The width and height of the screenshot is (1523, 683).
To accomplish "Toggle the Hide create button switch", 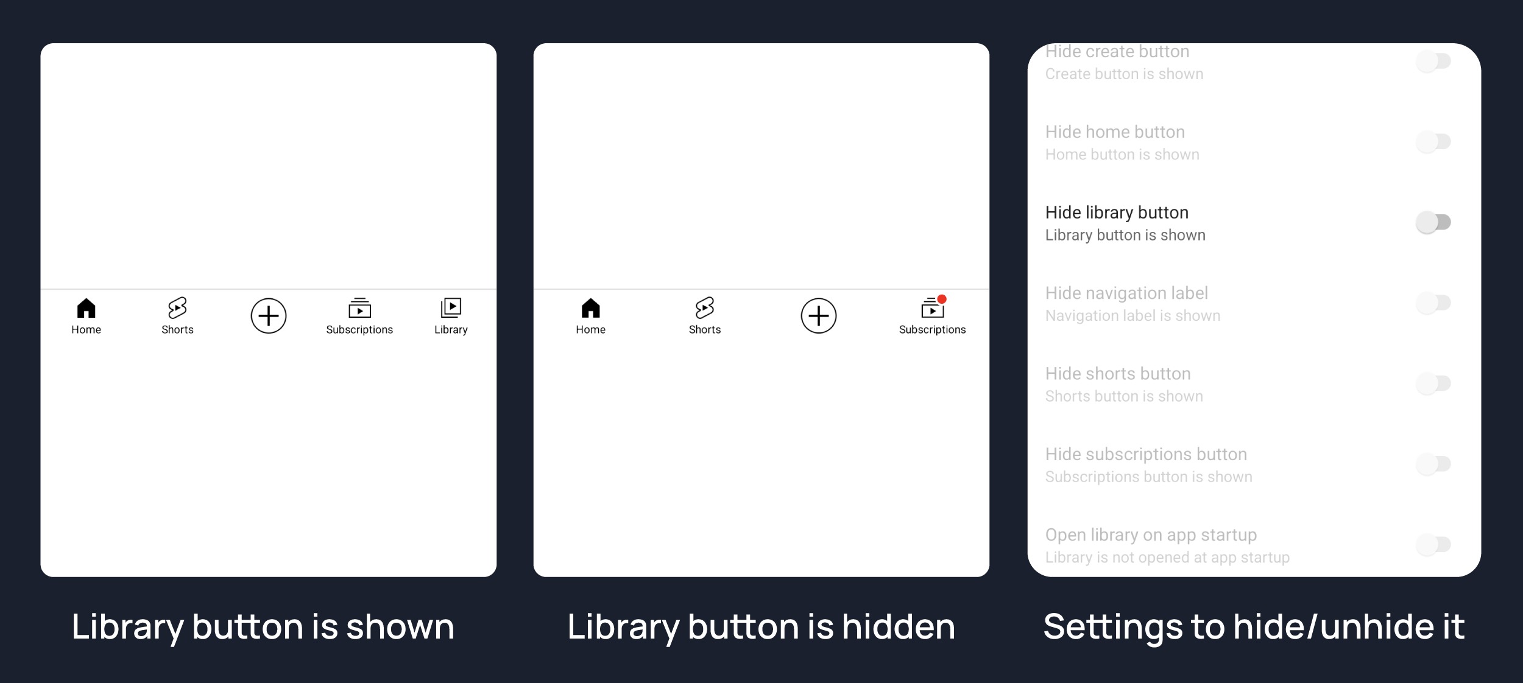I will point(1433,61).
